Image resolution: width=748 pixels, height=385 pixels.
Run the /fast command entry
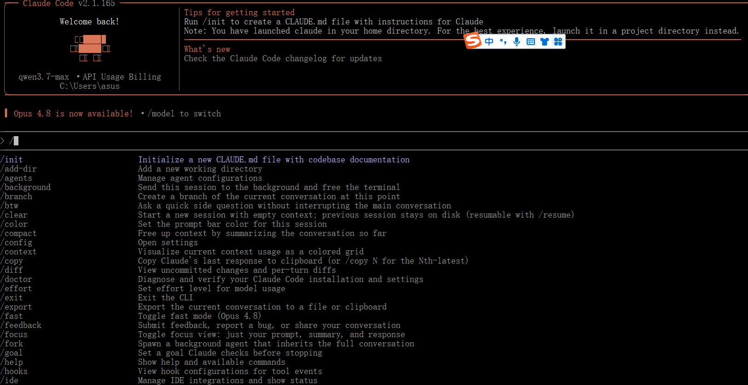pos(12,316)
